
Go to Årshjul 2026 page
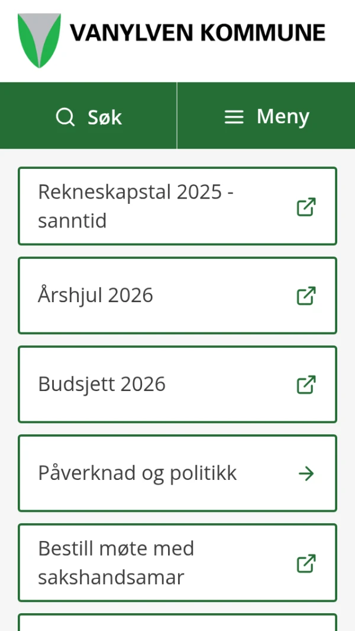[x=96, y=295]
